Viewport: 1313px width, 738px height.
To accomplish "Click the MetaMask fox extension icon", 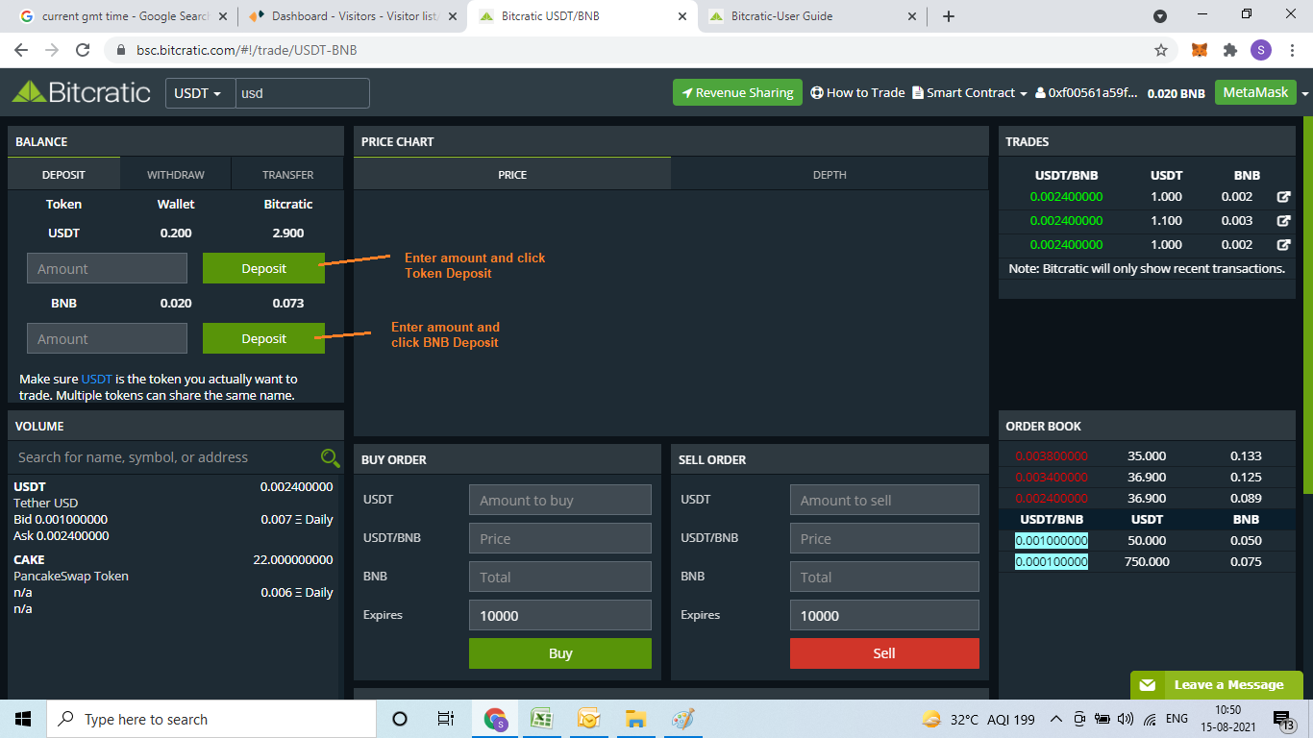I will pos(1200,50).
